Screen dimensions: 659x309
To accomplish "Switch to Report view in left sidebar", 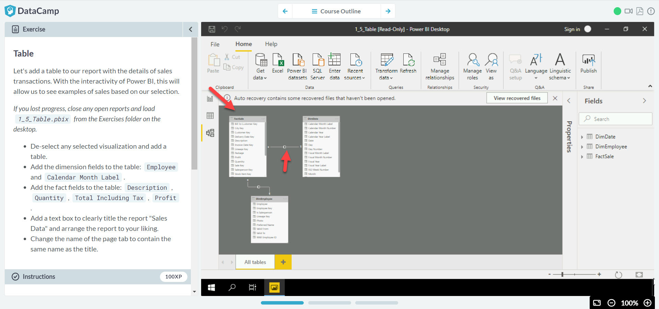I will [210, 99].
